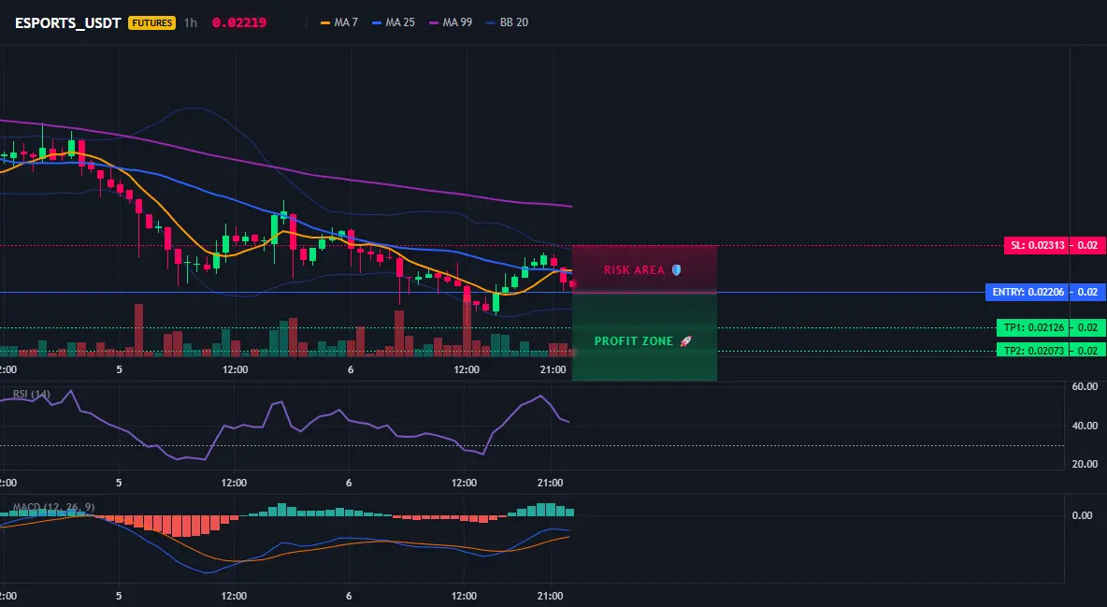This screenshot has height=607, width=1107.
Task: Click the shield icon beside RISK AREA
Action: pos(676,270)
